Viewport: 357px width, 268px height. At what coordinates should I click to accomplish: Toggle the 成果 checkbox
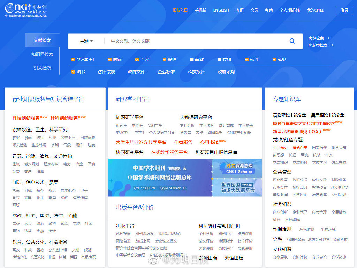point(274,60)
